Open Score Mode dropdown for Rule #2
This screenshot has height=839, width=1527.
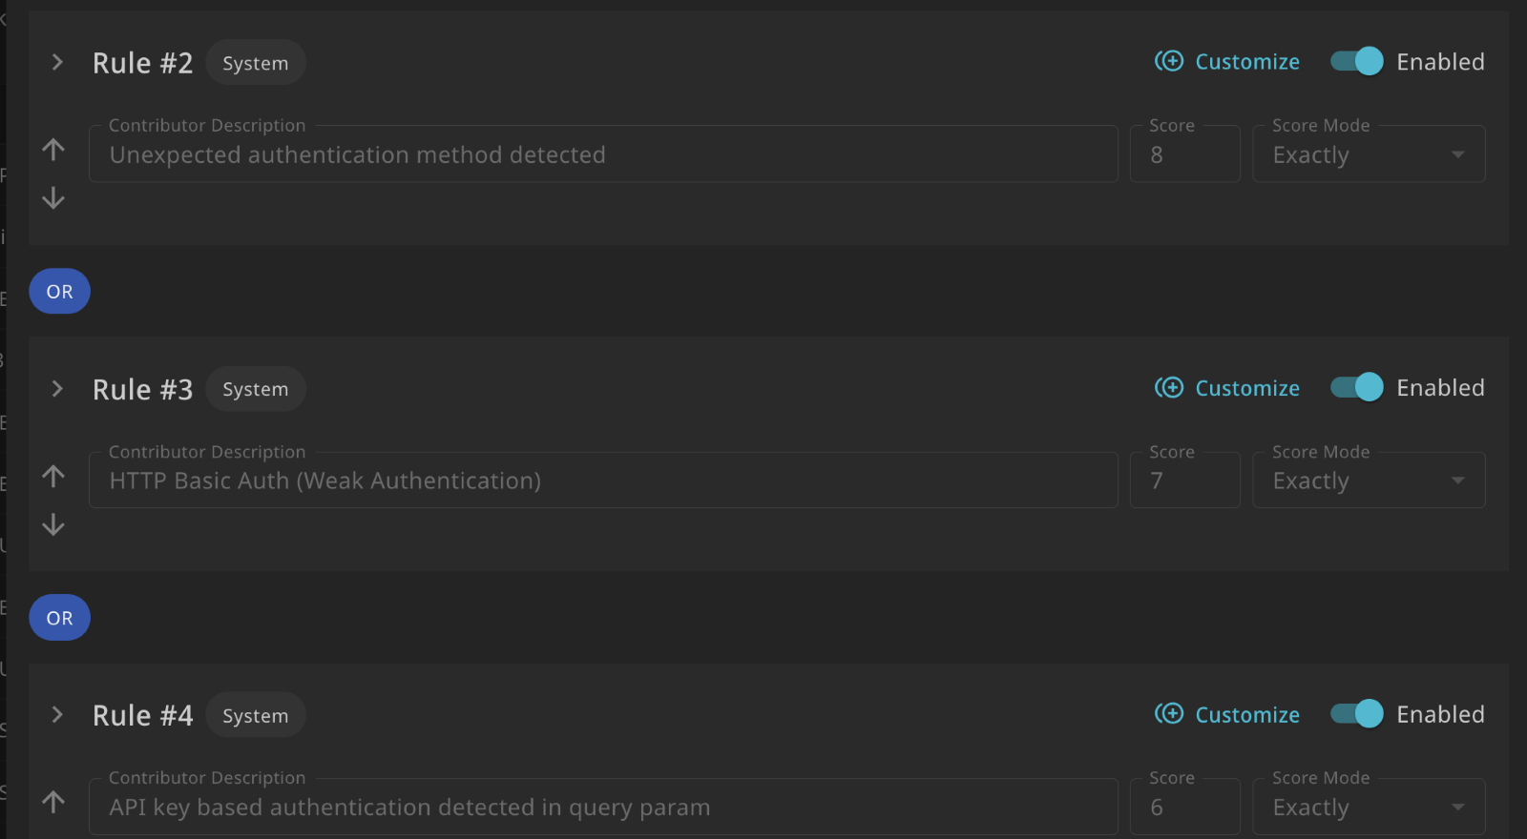click(1369, 153)
